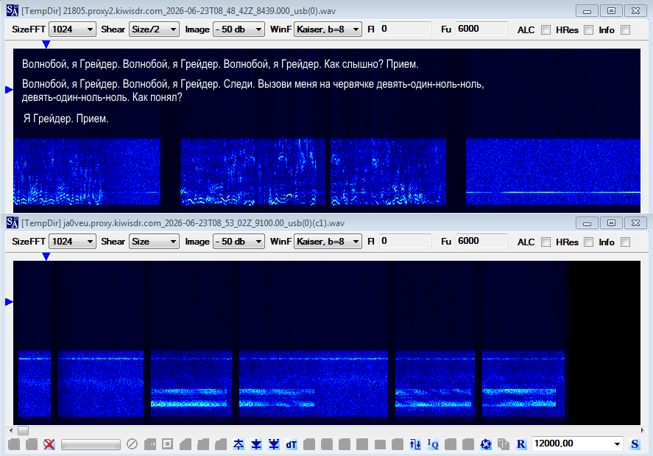This screenshot has width=653, height=456.
Task: Click the grey copy pages icon
Action: pos(504,444)
